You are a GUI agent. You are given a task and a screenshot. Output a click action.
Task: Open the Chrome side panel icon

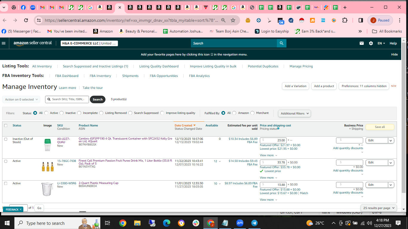(361, 20)
